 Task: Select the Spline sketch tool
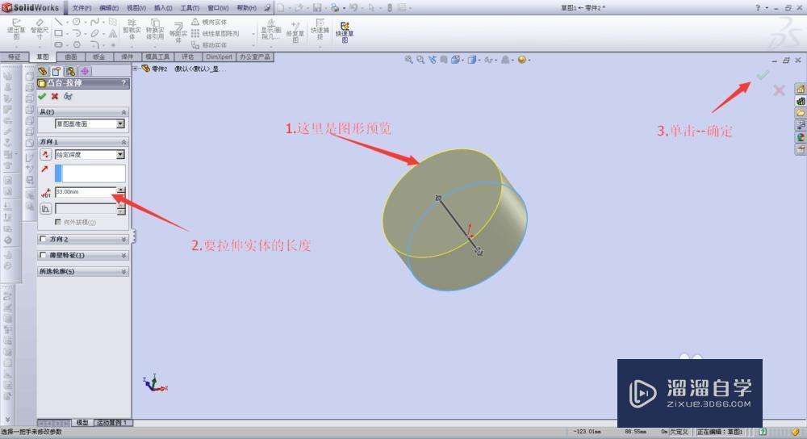coord(94,22)
